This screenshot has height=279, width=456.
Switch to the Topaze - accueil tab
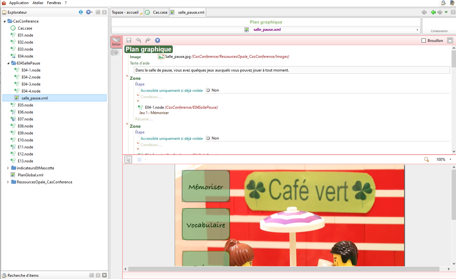[x=127, y=12]
